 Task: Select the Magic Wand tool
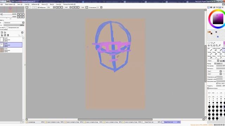pyautogui.click(x=214, y=43)
